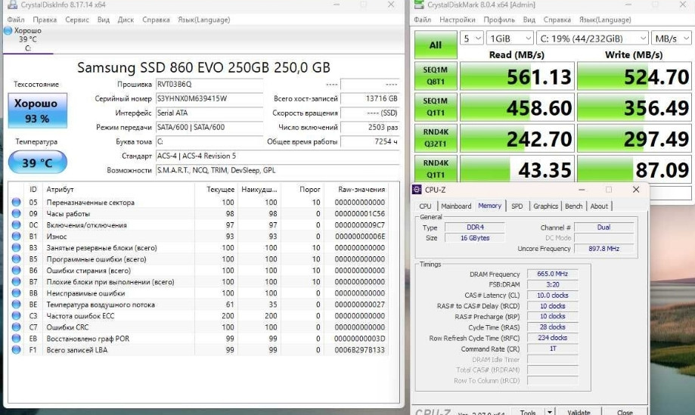Open Файл menu in CrystalDiskInfo

tap(16, 20)
